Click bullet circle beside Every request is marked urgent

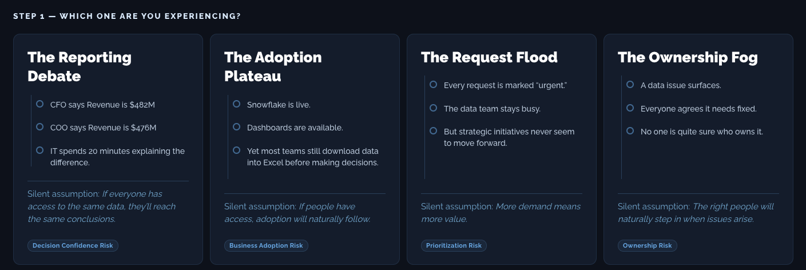tap(433, 85)
